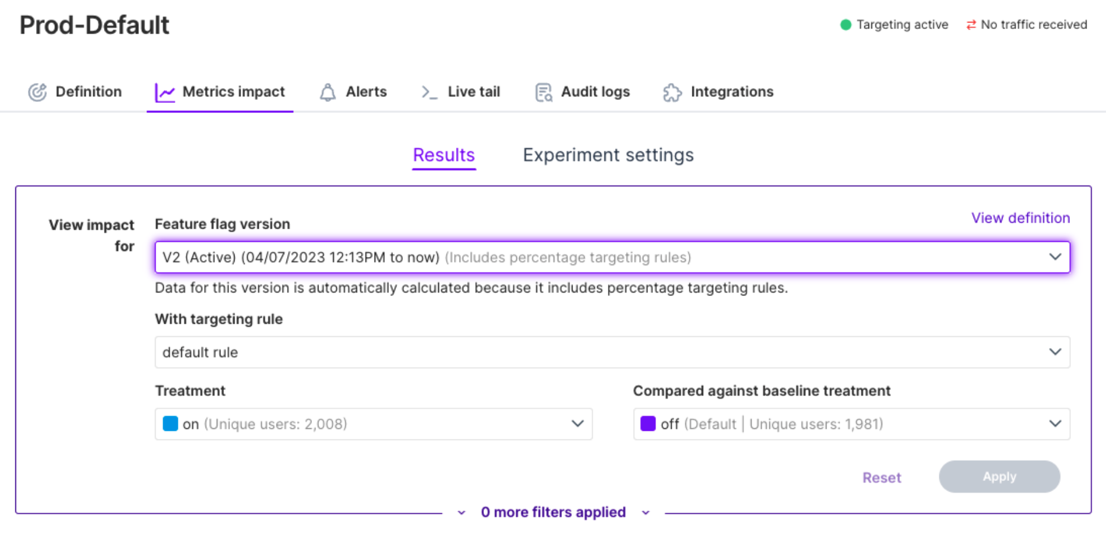The image size is (1119, 540).
Task: Click the green Targeting active status dot
Action: pyautogui.click(x=845, y=25)
